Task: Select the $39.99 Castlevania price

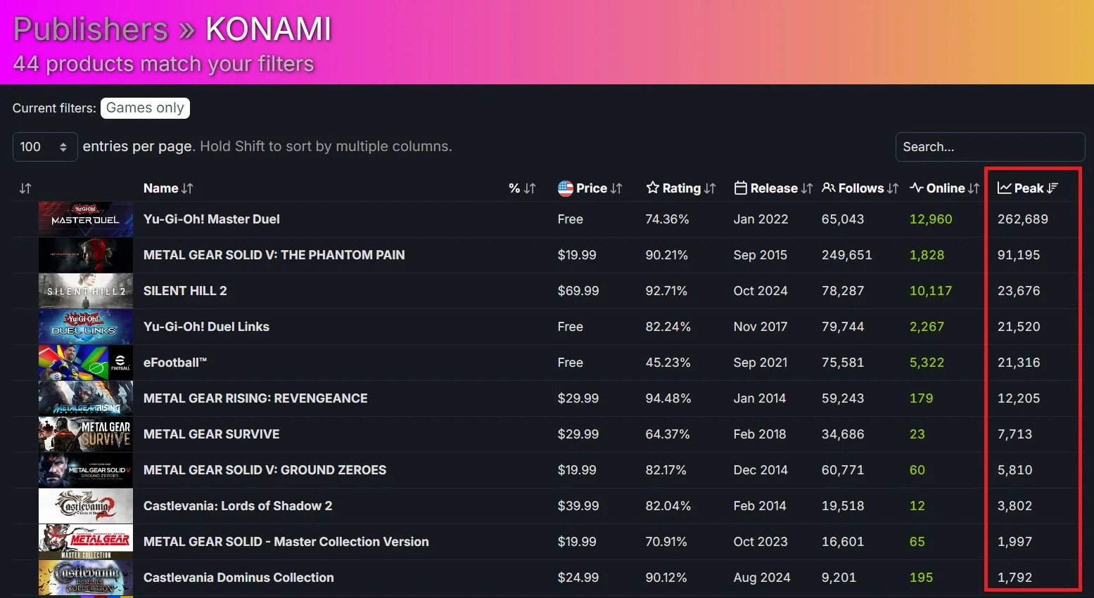Action: (x=578, y=506)
